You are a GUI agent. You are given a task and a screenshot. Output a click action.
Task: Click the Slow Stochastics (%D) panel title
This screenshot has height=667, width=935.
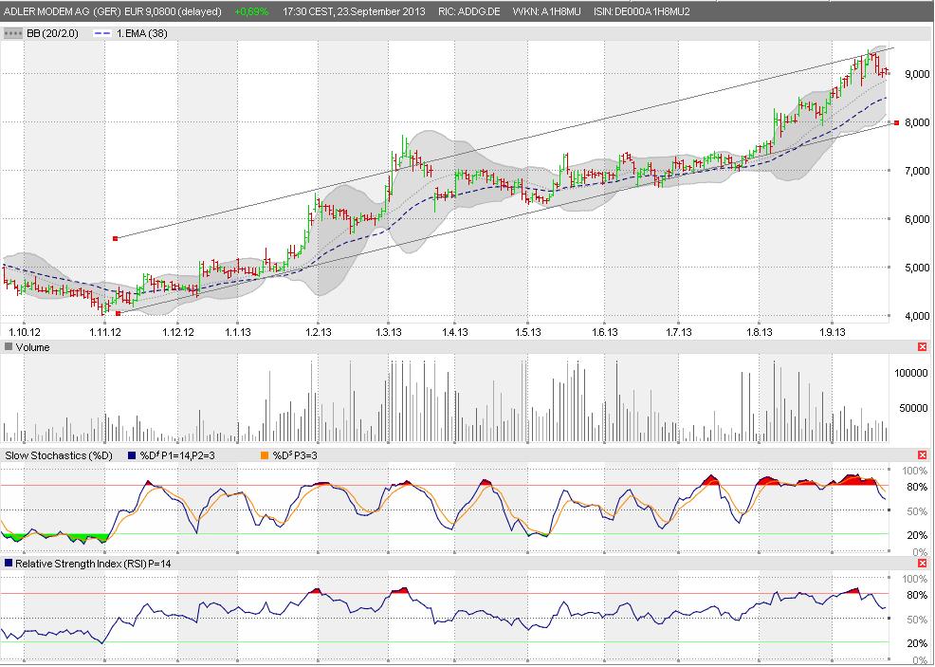(59, 455)
